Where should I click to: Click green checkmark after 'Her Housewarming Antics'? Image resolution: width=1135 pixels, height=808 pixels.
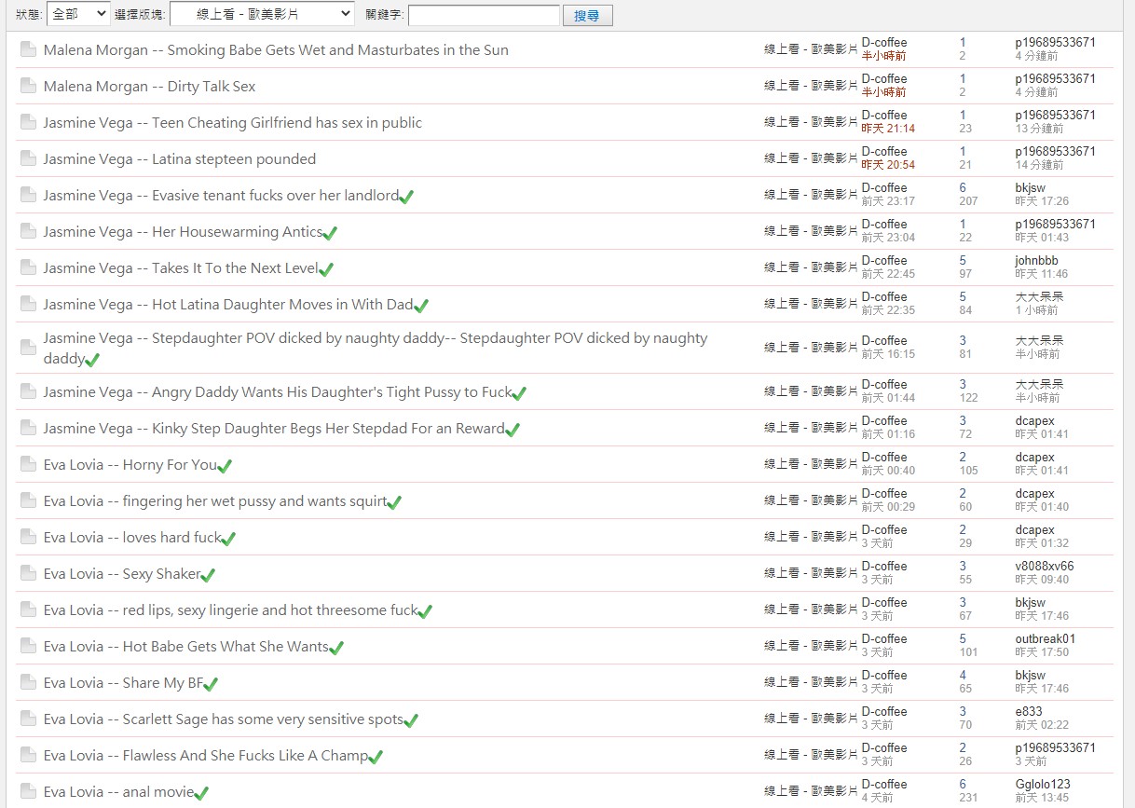[330, 233]
